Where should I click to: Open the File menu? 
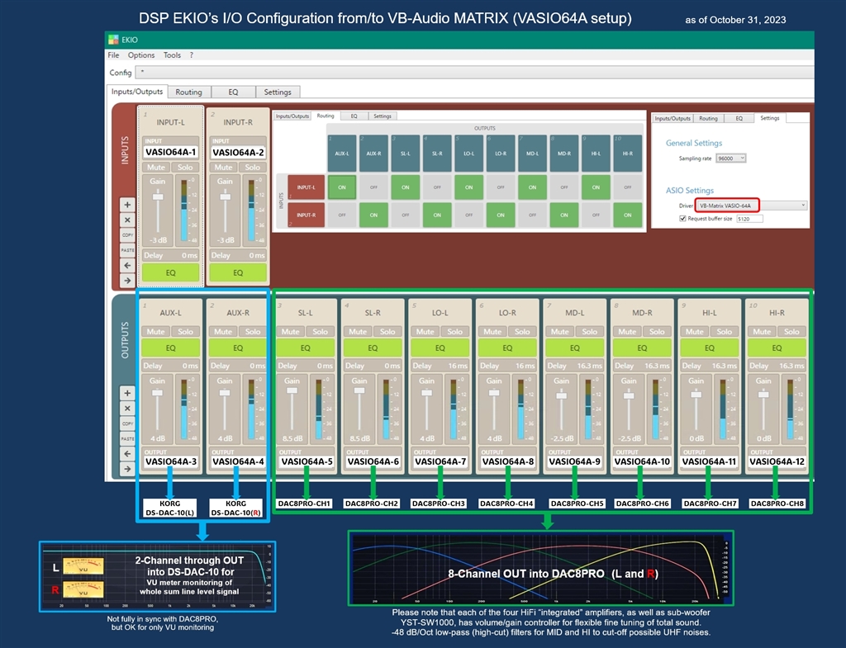click(x=113, y=55)
